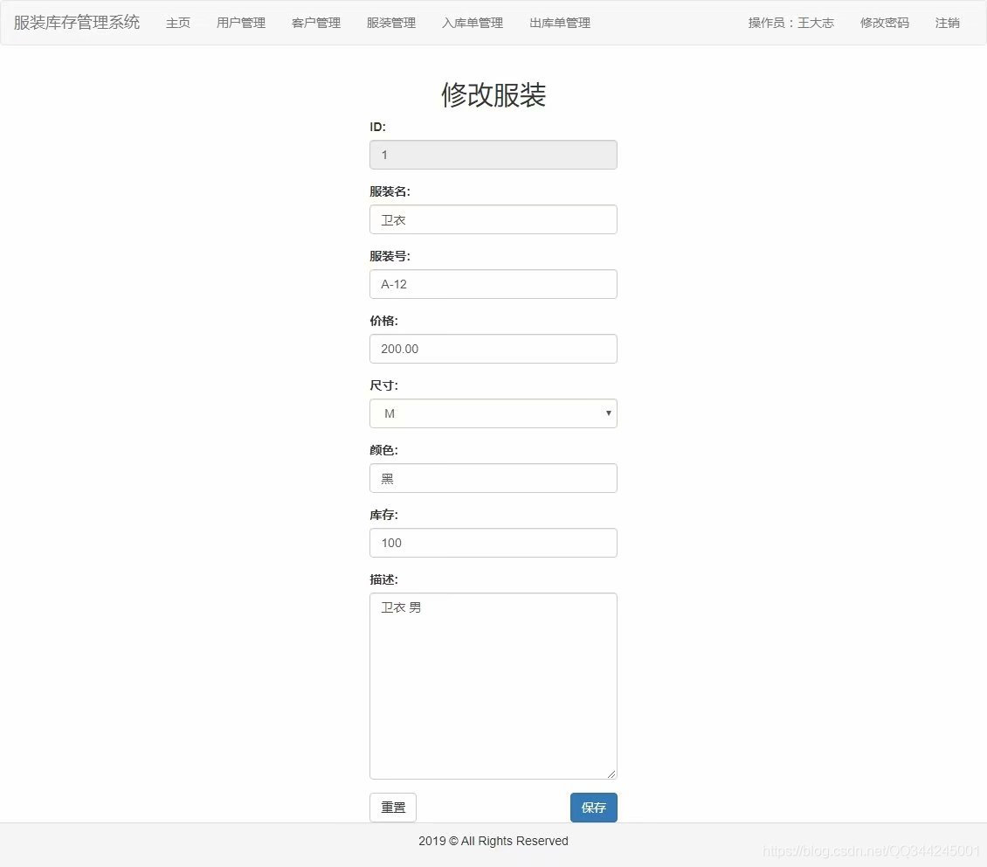Open the 服装管理 navigation item
This screenshot has width=987, height=867.
(x=391, y=24)
